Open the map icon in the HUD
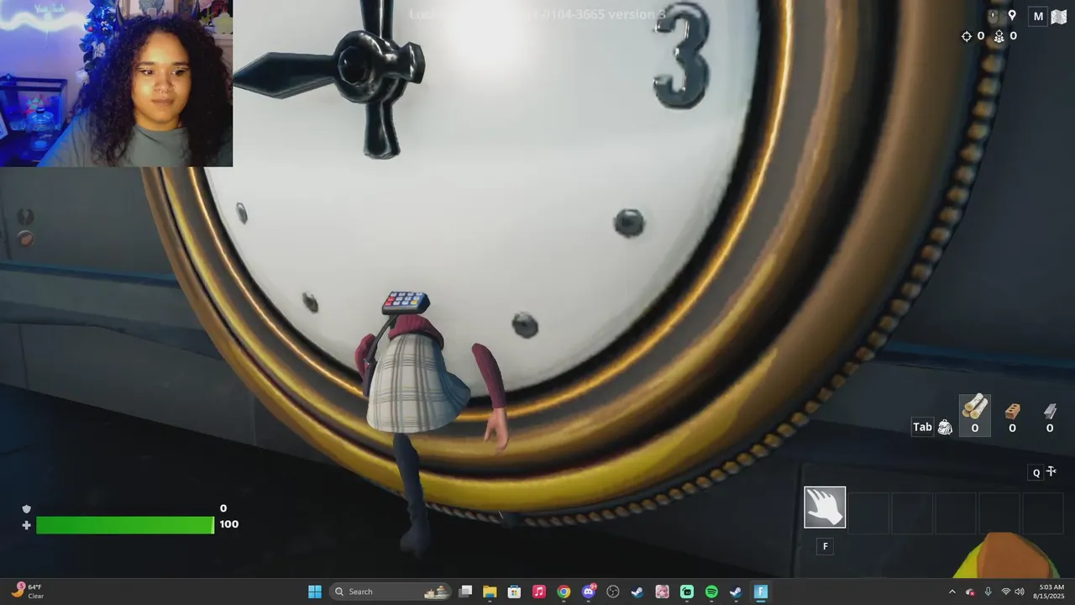1075x605 pixels. pyautogui.click(x=1059, y=16)
